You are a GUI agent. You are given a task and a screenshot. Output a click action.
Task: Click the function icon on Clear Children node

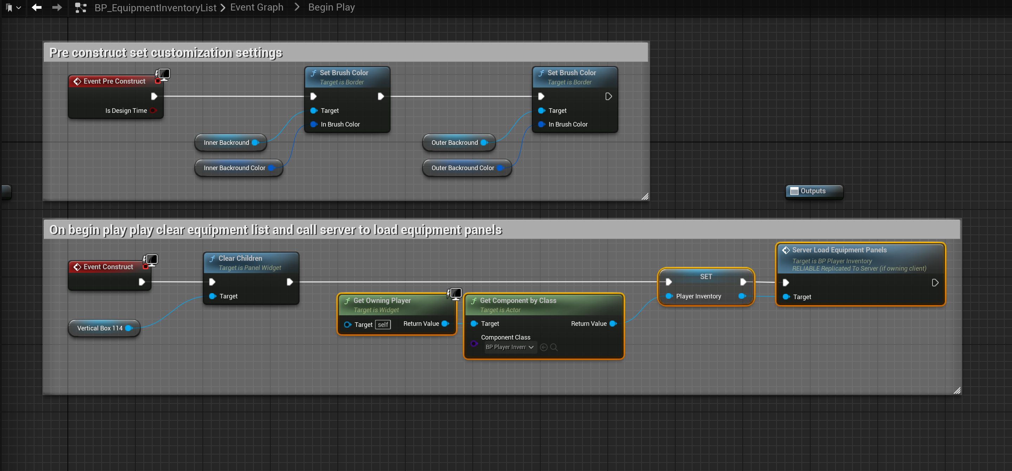pos(212,259)
